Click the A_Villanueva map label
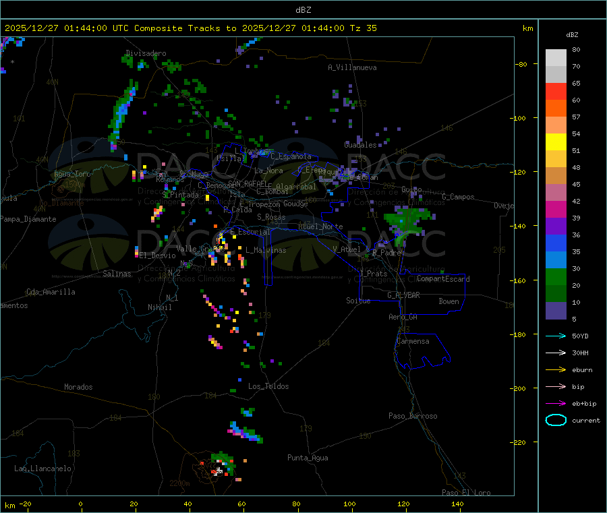607x513 pixels. [x=352, y=67]
